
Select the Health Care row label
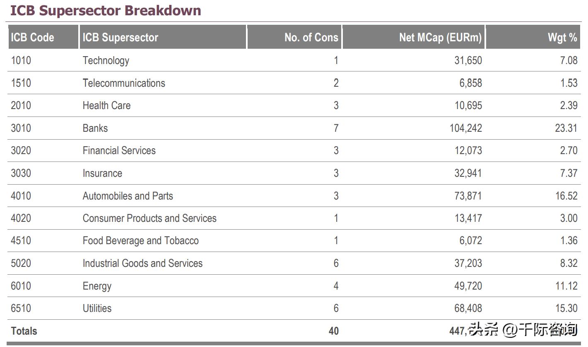pyautogui.click(x=106, y=105)
